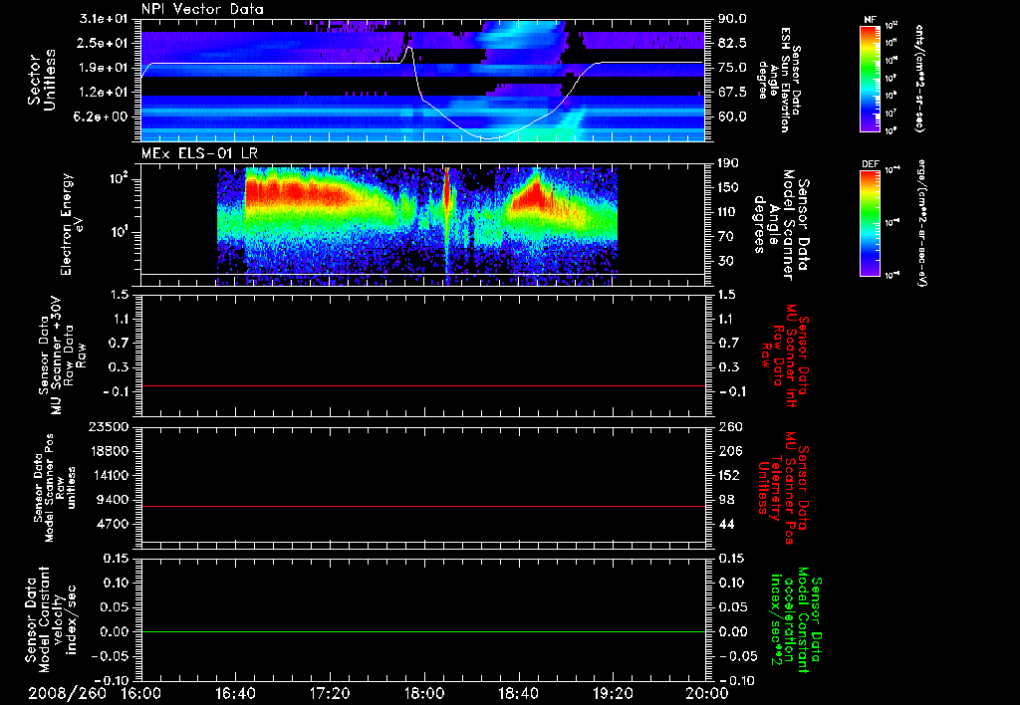
Task: Click the '60.0' sun elevation tick label
Action: (x=732, y=117)
